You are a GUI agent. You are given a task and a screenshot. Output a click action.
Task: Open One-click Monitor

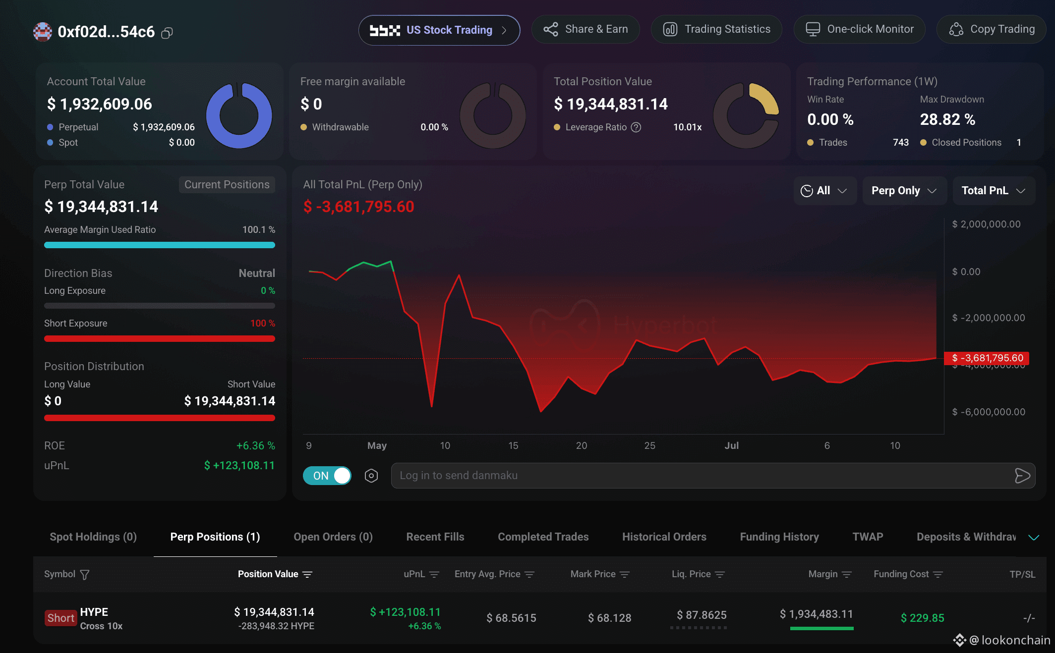[x=859, y=29]
